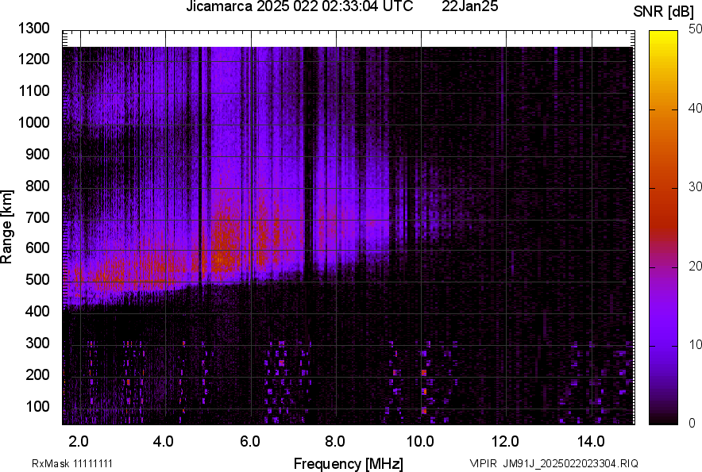
Task: Click the 8.0 tick on frequency axis
Action: point(335,441)
